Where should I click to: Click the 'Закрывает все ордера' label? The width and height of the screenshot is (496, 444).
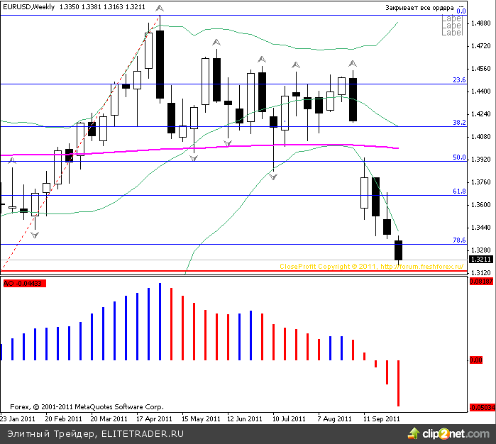417,9
